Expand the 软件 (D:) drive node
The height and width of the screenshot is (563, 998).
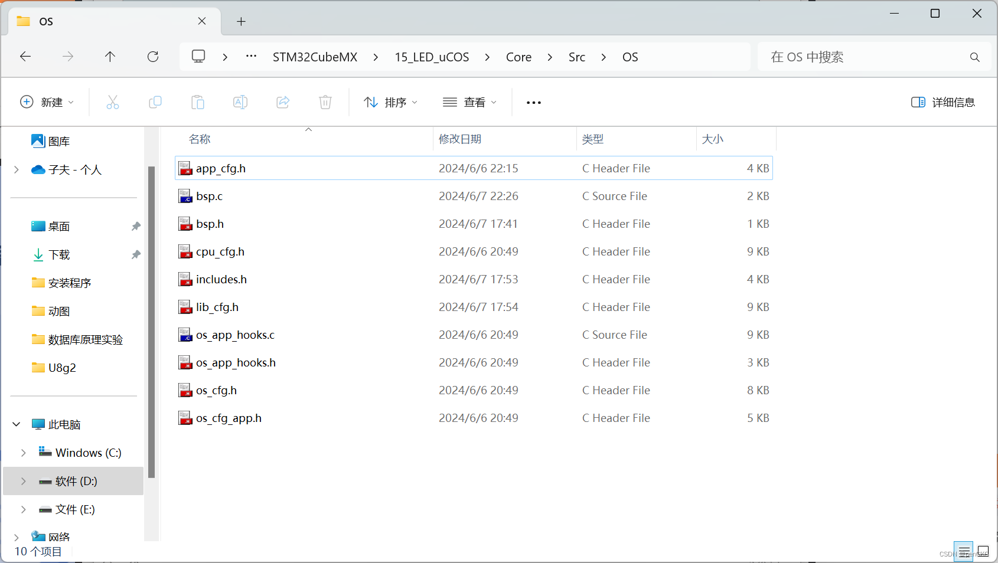[24, 481]
